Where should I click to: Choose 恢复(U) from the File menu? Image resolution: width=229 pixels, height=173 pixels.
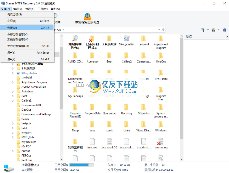coord(27,27)
